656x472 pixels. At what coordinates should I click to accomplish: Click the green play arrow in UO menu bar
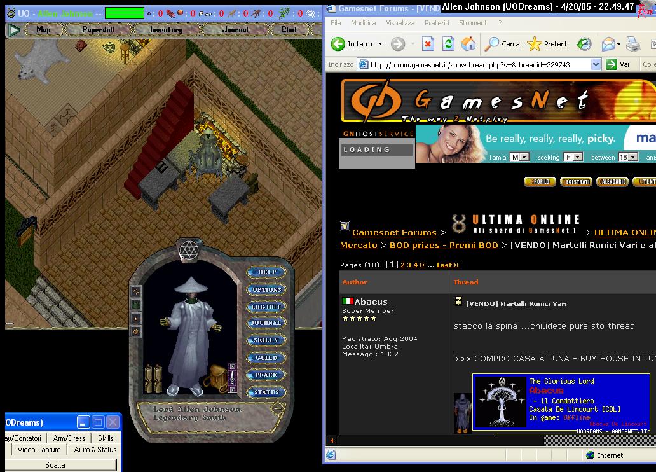tap(15, 30)
